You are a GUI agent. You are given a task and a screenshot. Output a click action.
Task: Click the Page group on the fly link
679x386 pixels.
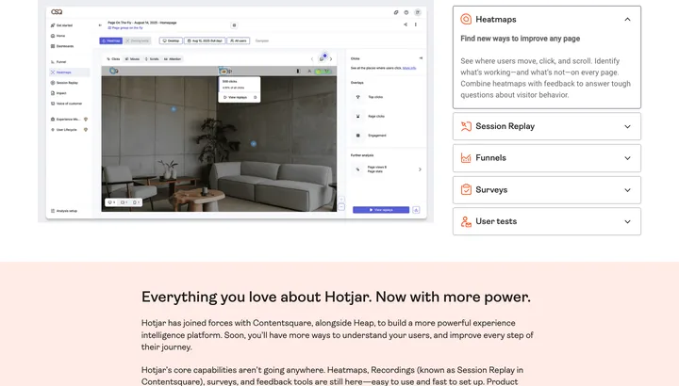click(125, 27)
